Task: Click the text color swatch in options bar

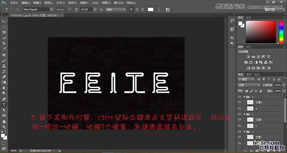Action: coord(150,9)
